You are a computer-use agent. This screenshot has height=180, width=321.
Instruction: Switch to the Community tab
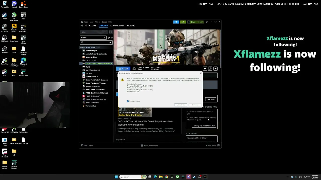(x=117, y=26)
